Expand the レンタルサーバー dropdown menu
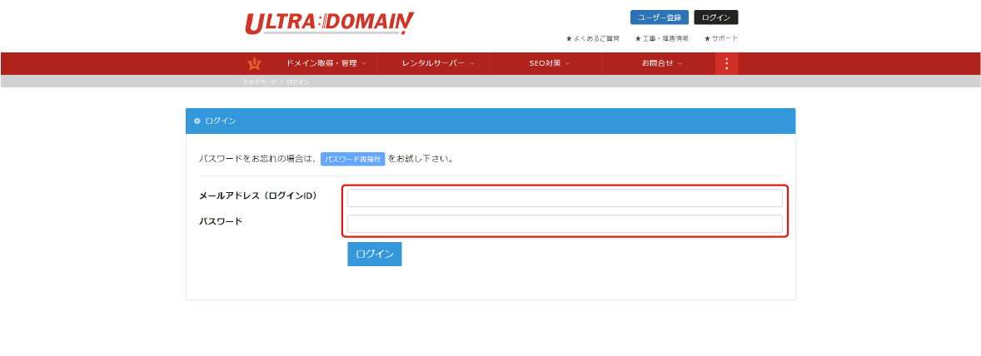 pos(437,63)
